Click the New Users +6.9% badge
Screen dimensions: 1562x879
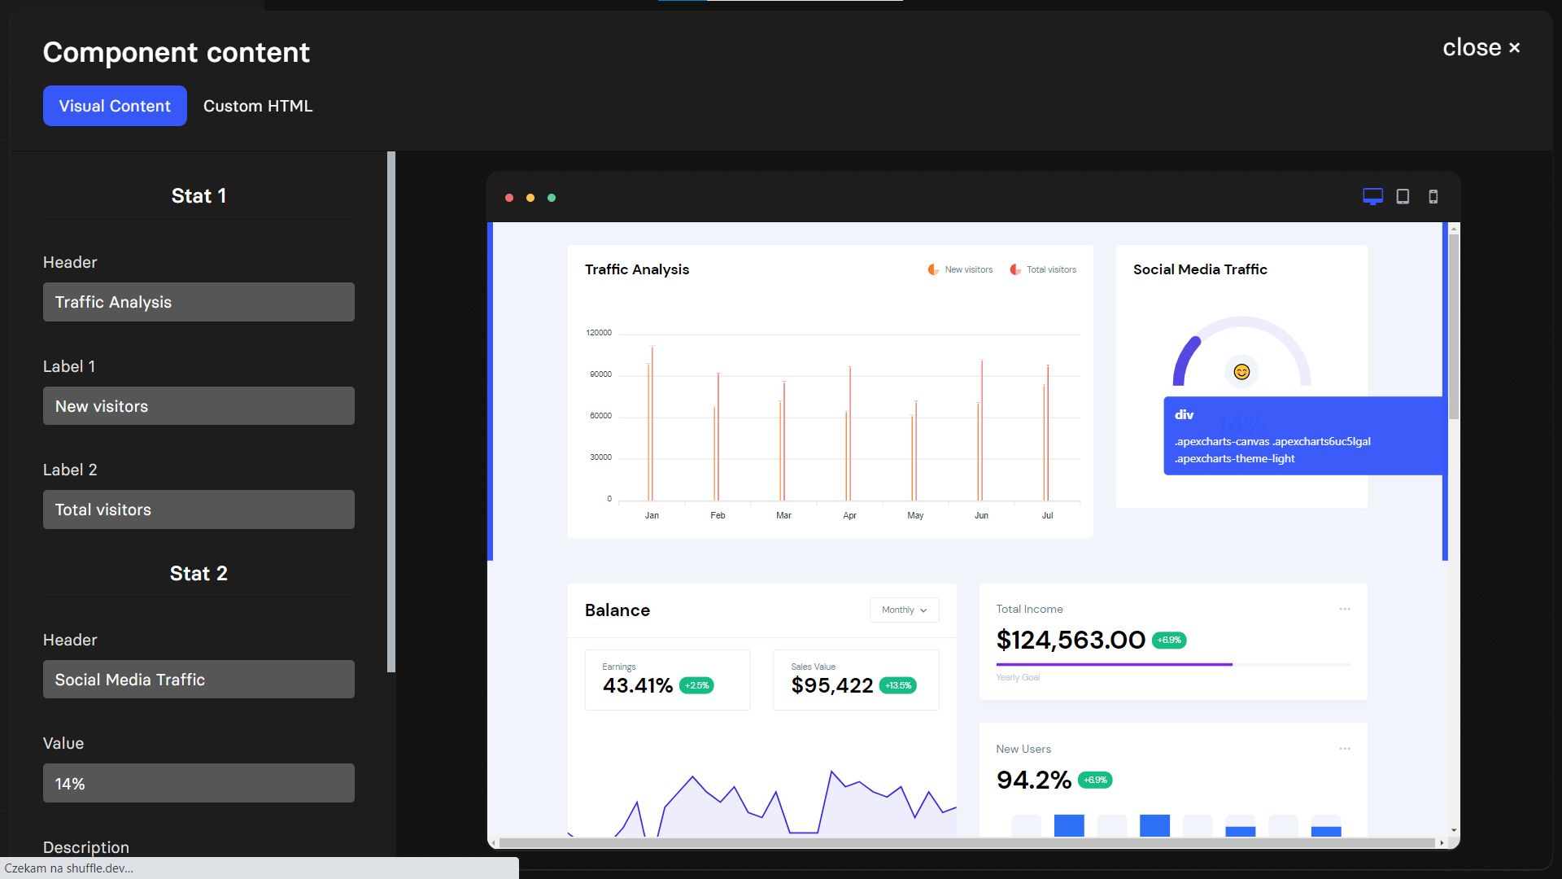coord(1095,780)
